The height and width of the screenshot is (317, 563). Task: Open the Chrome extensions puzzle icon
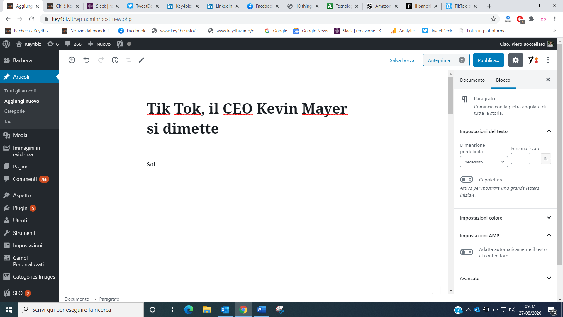[531, 19]
